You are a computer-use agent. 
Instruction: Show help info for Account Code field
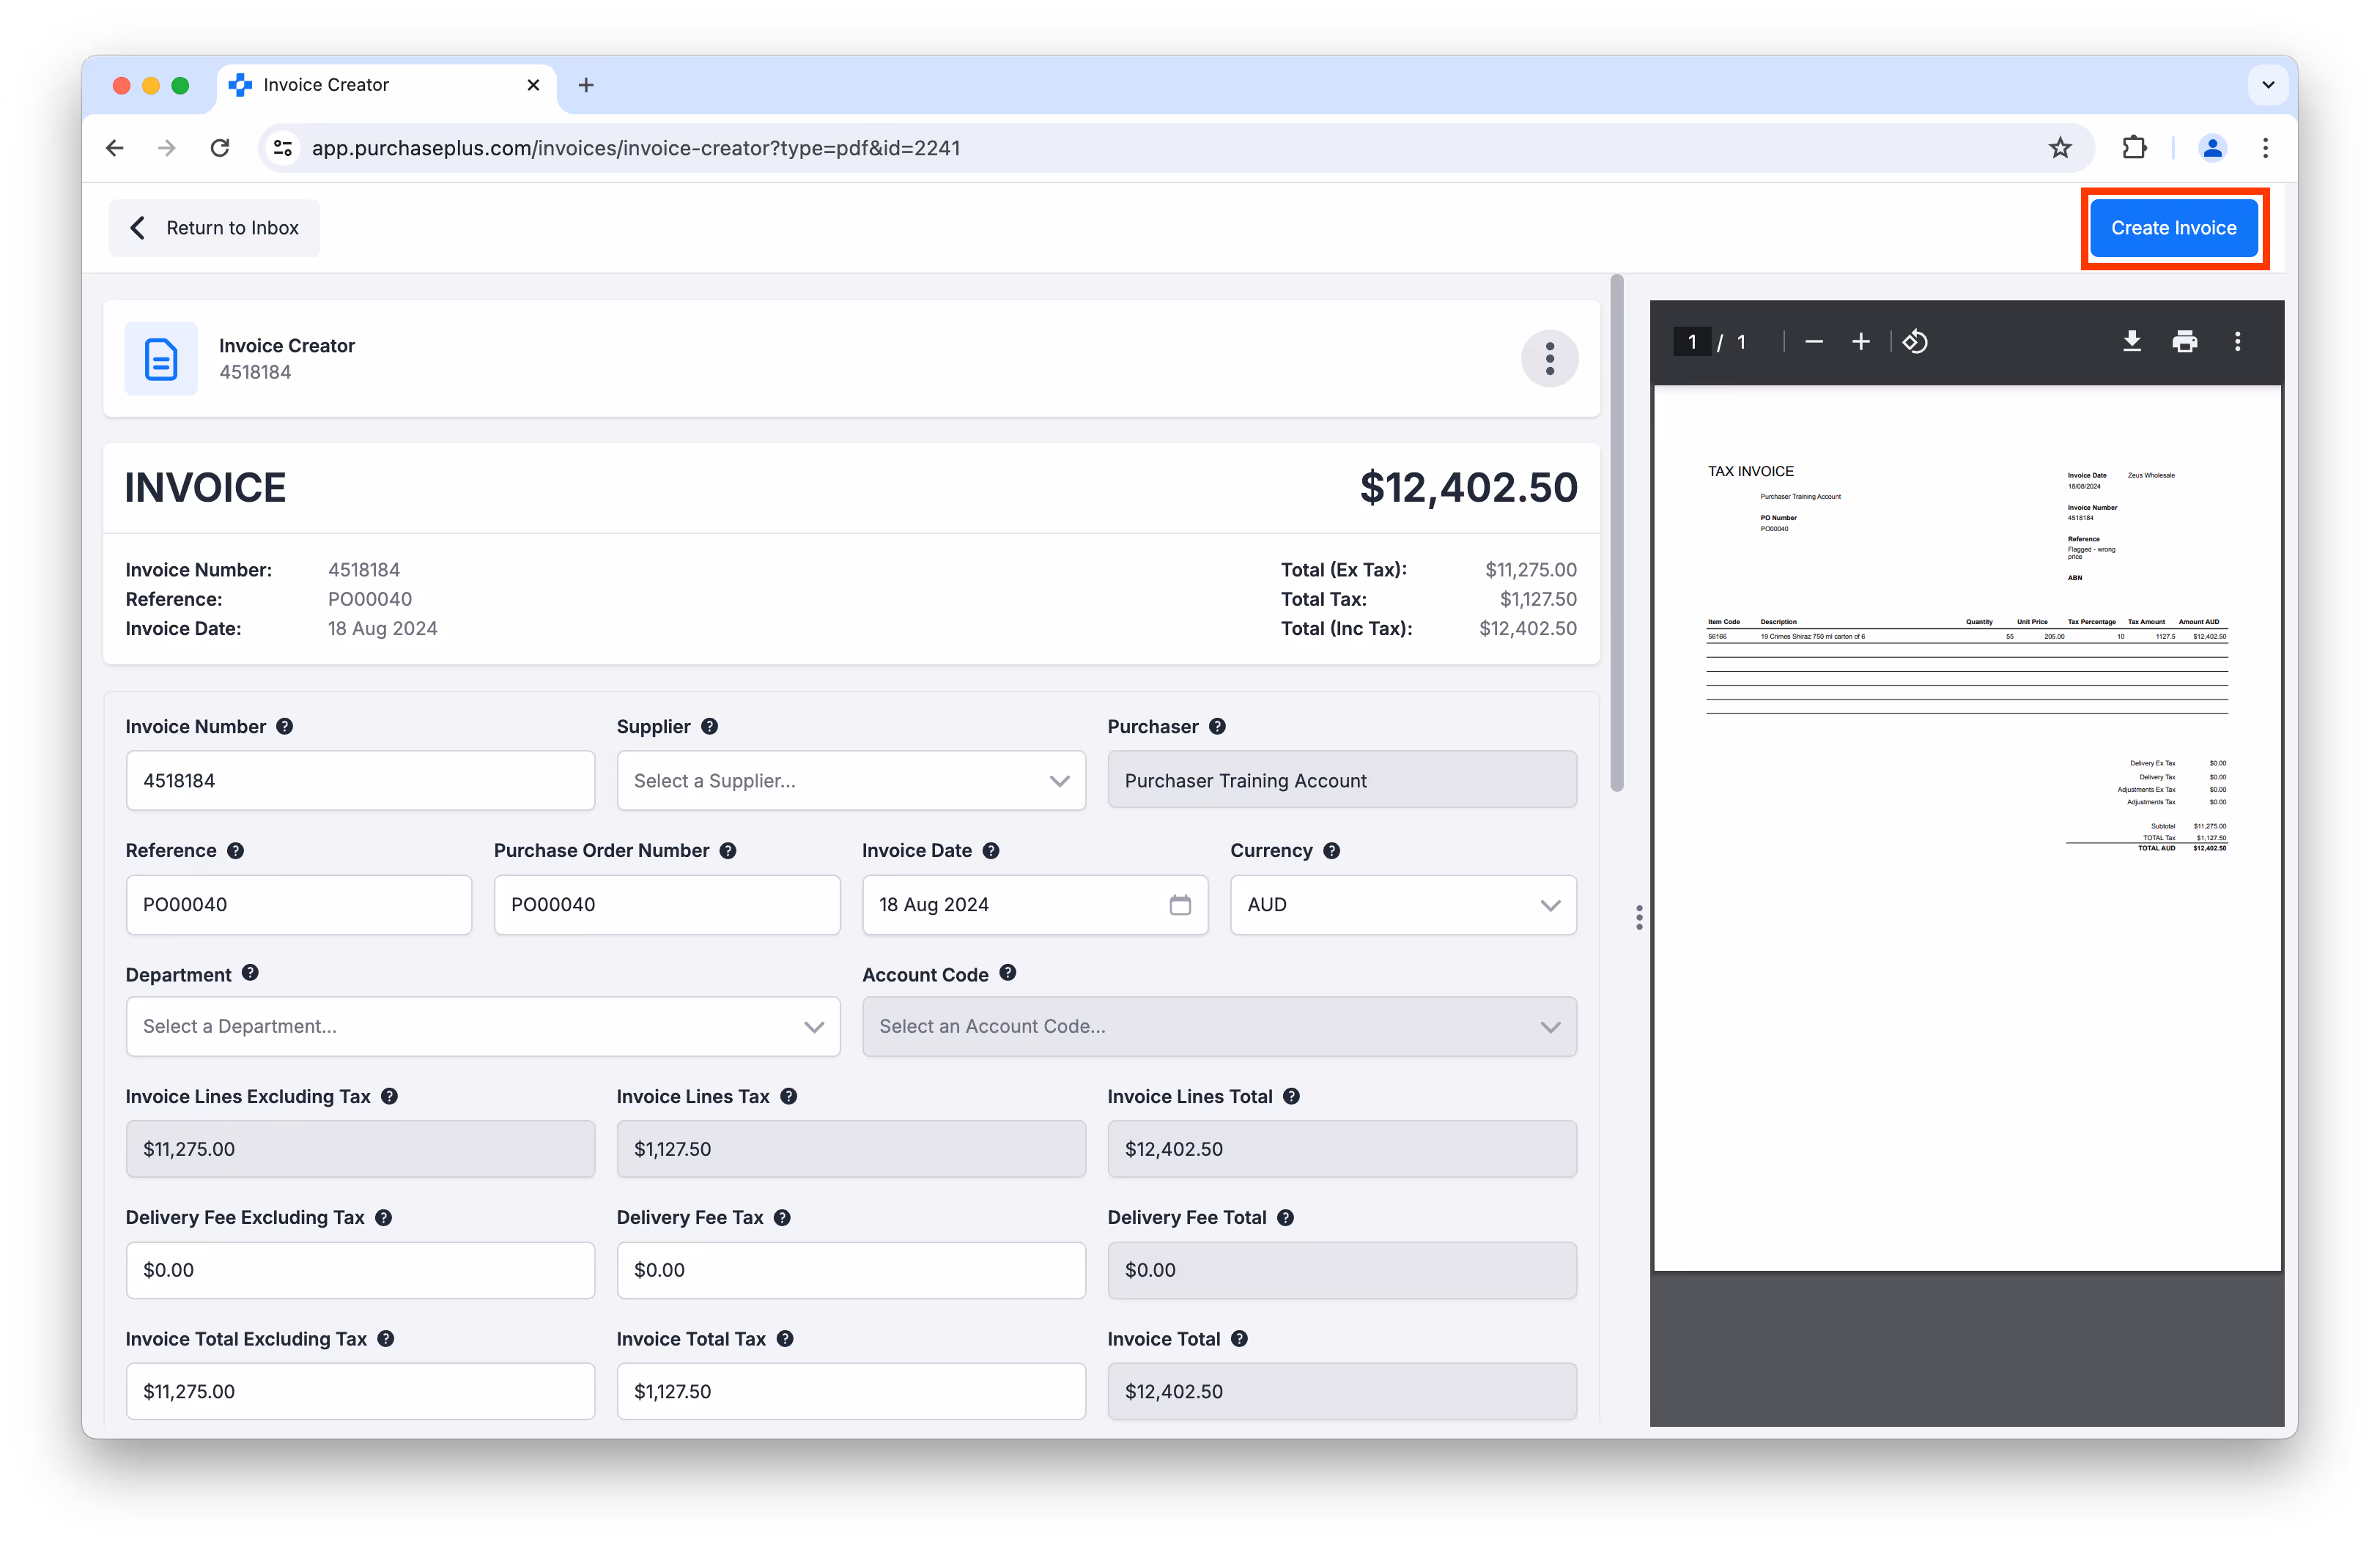pyautogui.click(x=1008, y=973)
